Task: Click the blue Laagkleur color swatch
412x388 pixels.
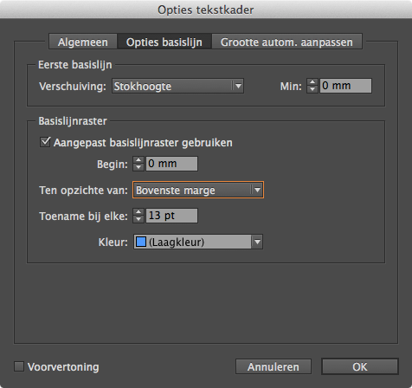Action: (141, 242)
